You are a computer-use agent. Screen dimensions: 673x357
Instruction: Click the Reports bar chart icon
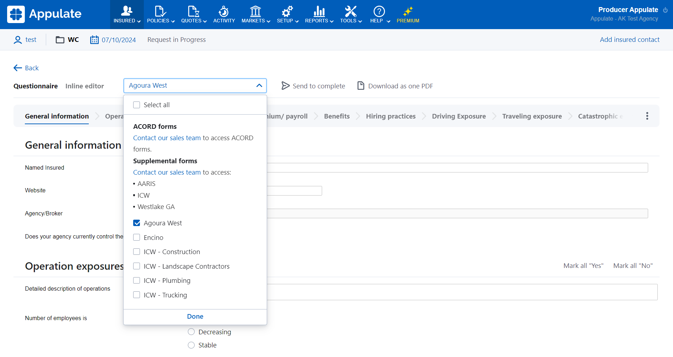(319, 11)
